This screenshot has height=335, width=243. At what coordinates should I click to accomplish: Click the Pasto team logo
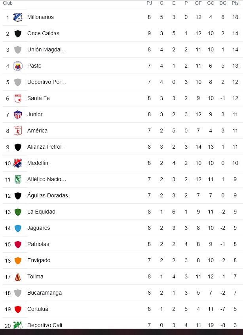pyautogui.click(x=18, y=66)
